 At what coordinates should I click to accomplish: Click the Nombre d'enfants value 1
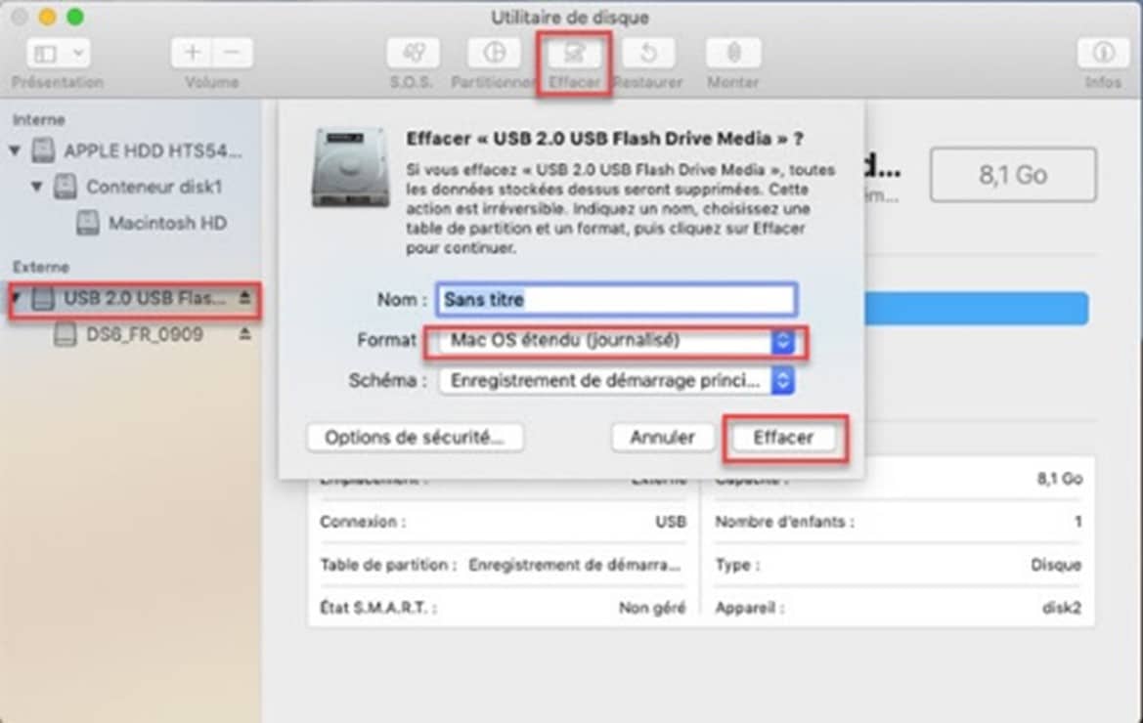[x=1077, y=522]
